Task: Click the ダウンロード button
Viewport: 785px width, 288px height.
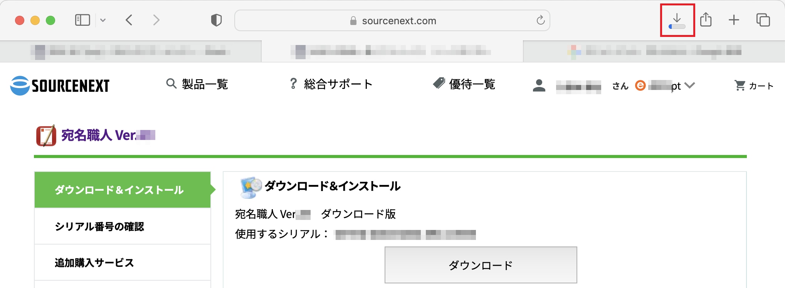Action: pyautogui.click(x=481, y=265)
